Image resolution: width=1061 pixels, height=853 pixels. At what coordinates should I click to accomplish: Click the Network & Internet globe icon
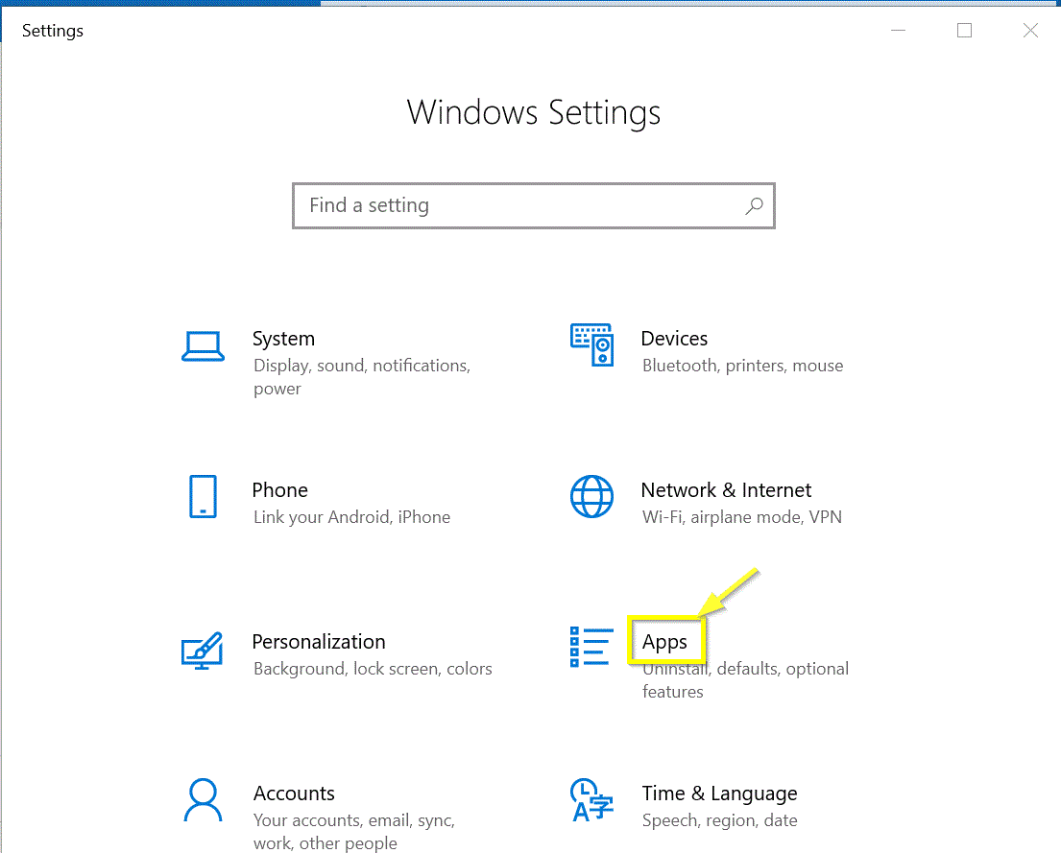592,496
